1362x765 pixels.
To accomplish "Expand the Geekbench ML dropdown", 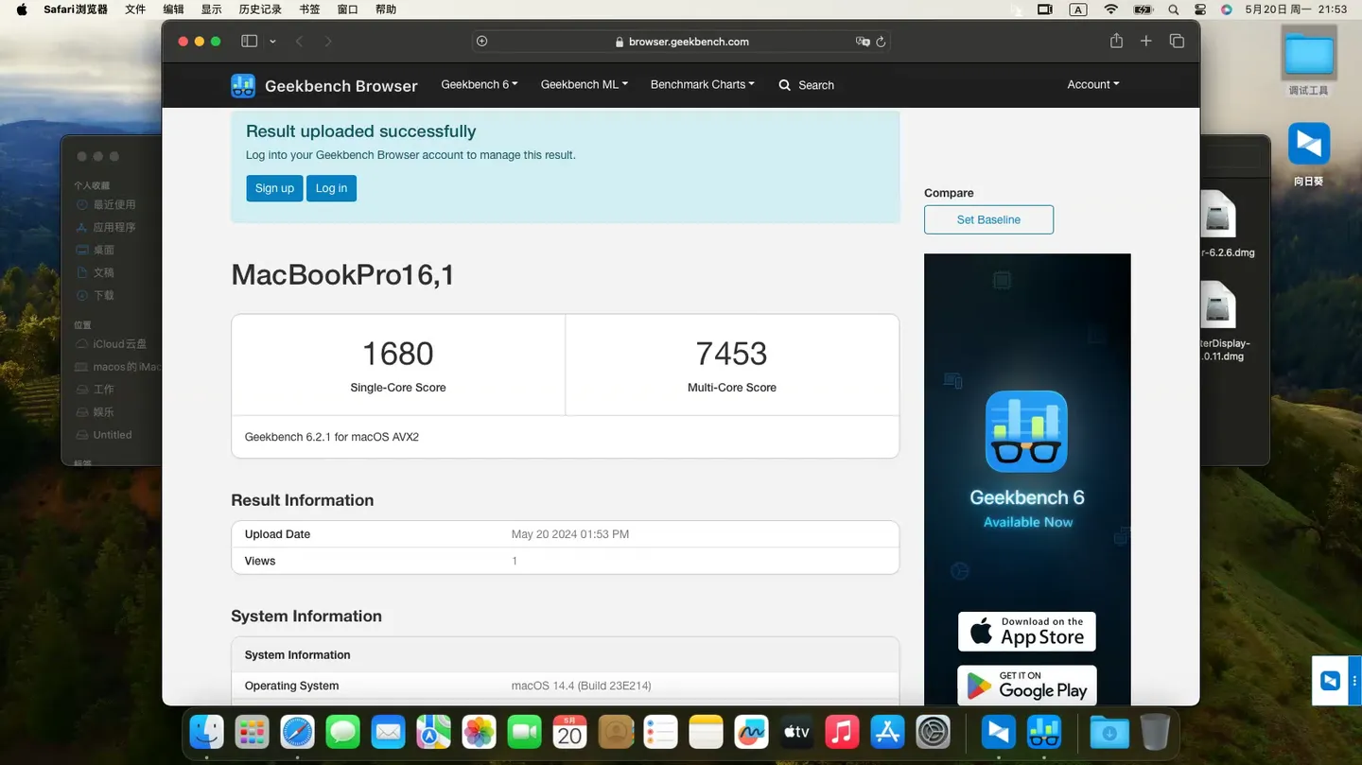I will pyautogui.click(x=584, y=84).
